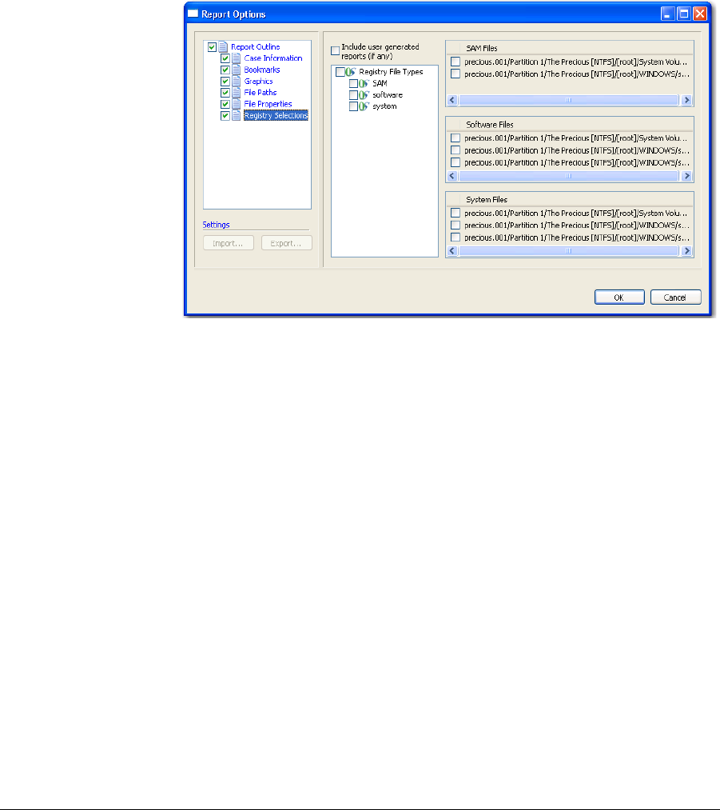Uncheck the Graphics checkbox
Viewport: 720px width, 810px height.
pos(225,81)
